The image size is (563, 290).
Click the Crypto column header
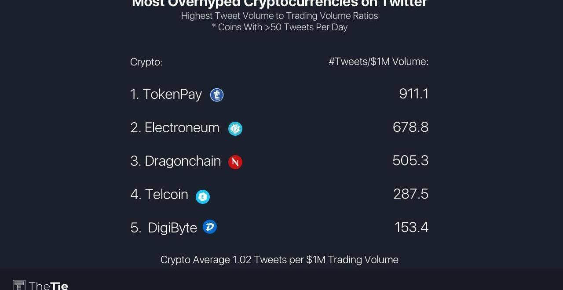146,62
